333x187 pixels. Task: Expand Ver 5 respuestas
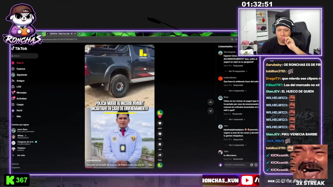pyautogui.click(x=238, y=145)
